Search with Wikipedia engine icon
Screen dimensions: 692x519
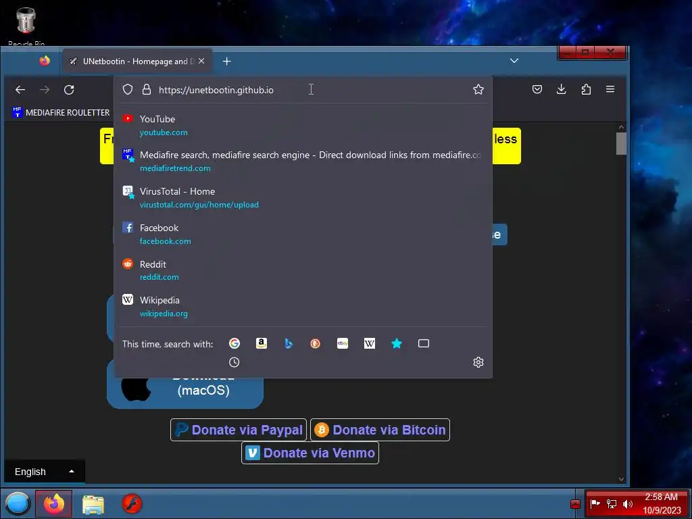pos(370,343)
